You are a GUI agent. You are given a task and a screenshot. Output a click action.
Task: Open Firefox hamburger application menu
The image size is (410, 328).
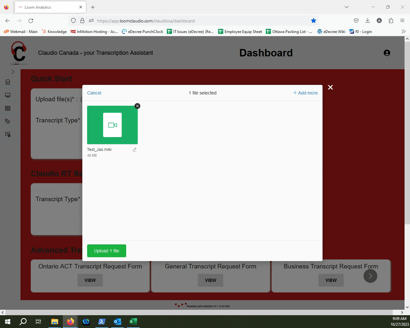point(402,20)
